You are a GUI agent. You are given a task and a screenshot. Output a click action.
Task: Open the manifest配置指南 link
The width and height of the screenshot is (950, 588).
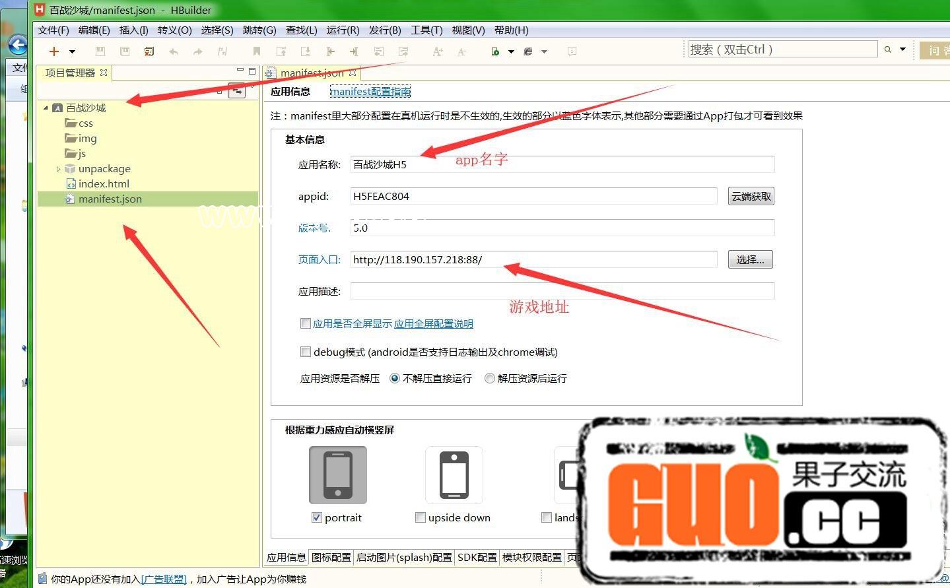370,92
